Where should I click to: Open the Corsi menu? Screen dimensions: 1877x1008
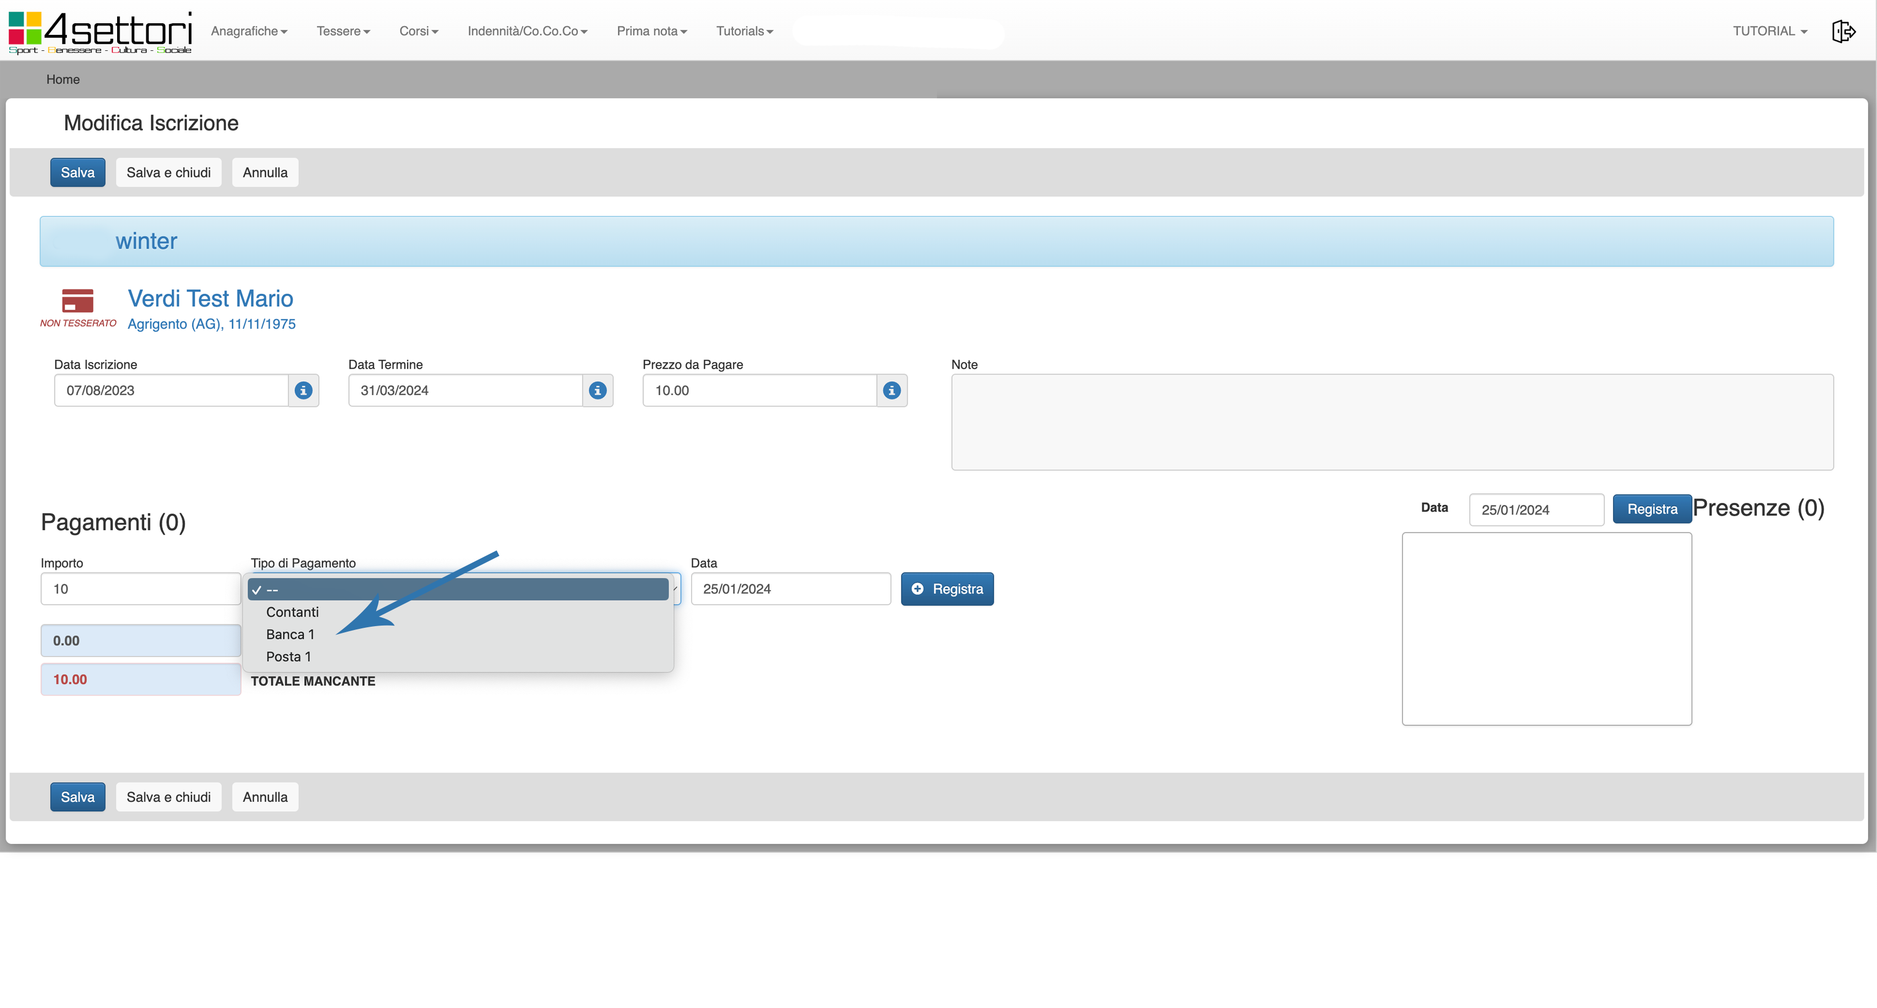[x=418, y=32]
